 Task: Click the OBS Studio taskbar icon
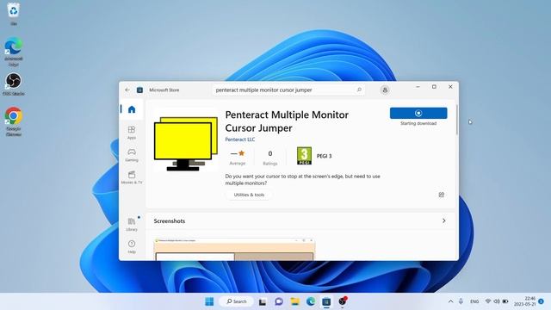(x=343, y=301)
